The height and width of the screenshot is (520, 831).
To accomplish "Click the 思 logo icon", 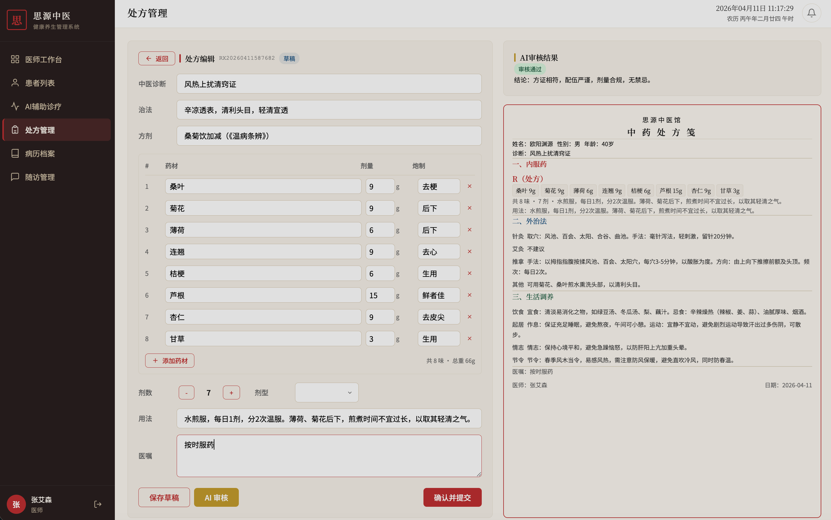I will pyautogui.click(x=16, y=20).
